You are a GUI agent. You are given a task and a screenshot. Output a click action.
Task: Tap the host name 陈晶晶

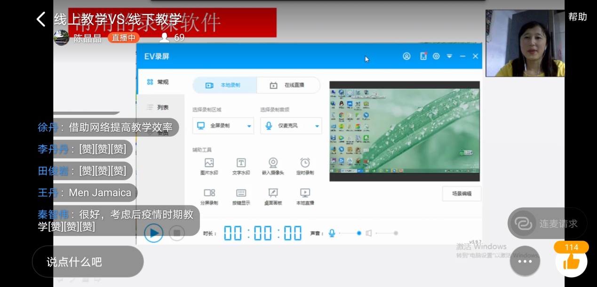tap(88, 38)
